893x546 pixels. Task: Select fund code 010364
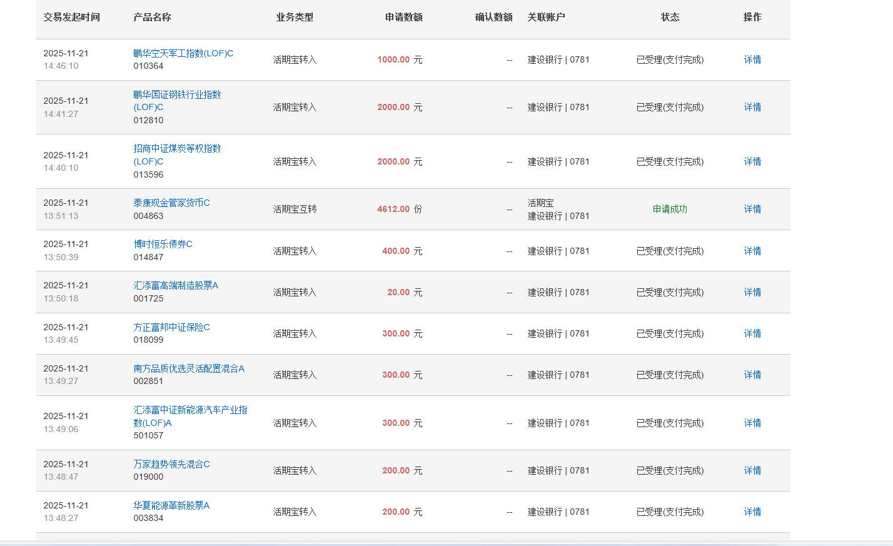pyautogui.click(x=148, y=66)
